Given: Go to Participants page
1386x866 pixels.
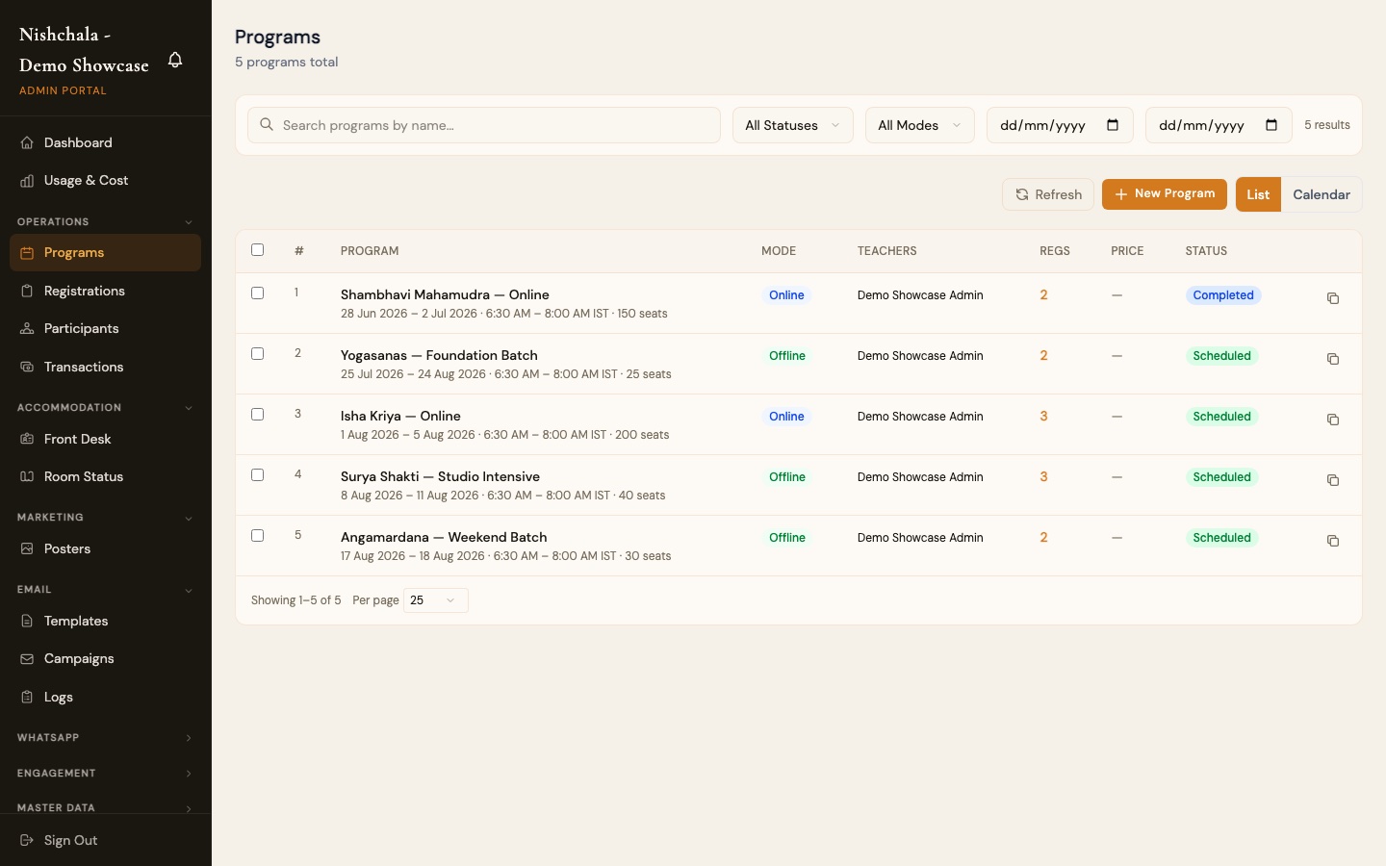Looking at the screenshot, I should pyautogui.click(x=105, y=329).
